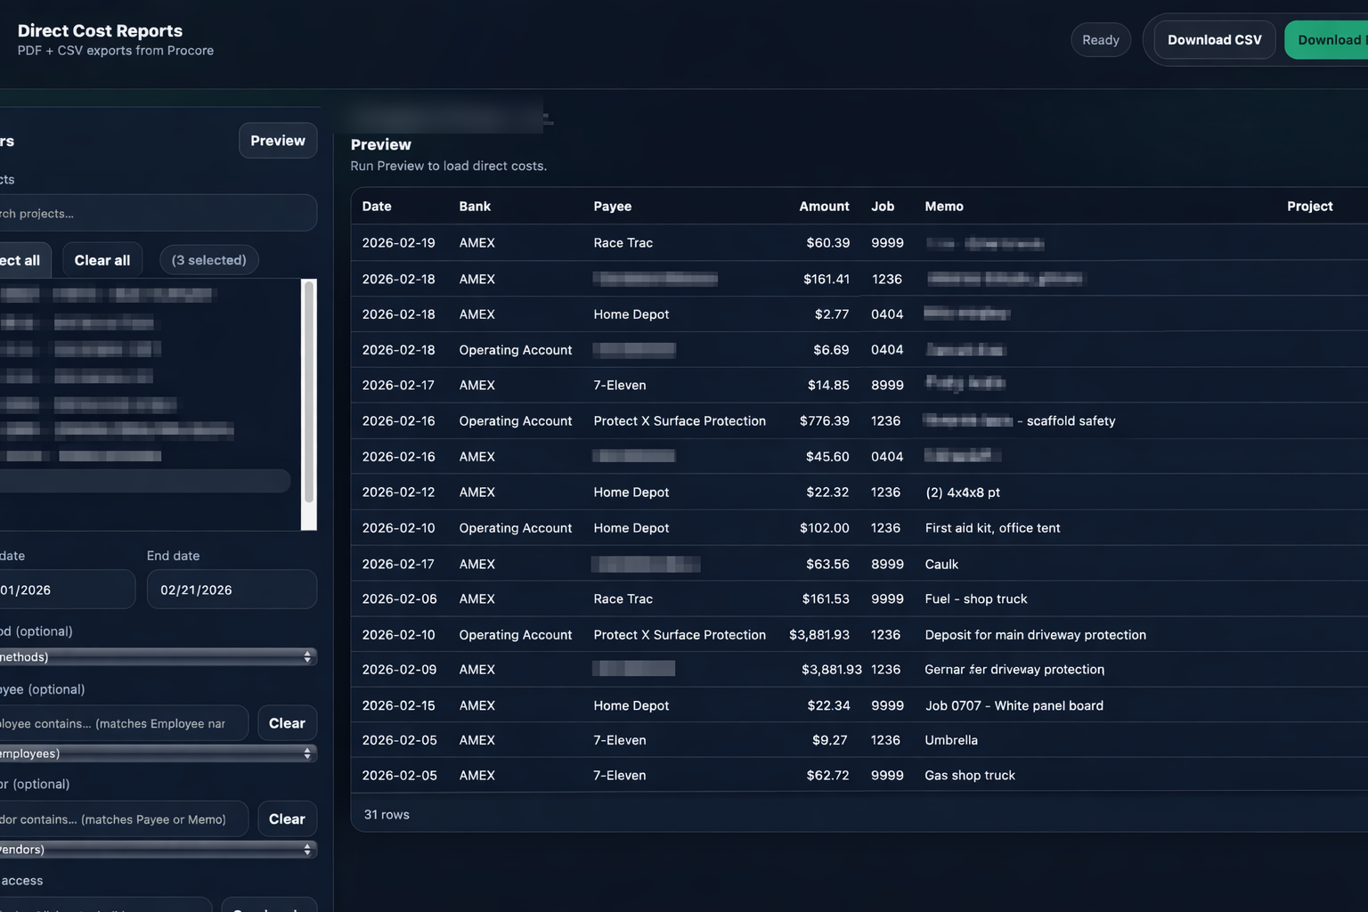Click the methods dropdown stepper arrows
The height and width of the screenshot is (912, 1368).
[307, 656]
